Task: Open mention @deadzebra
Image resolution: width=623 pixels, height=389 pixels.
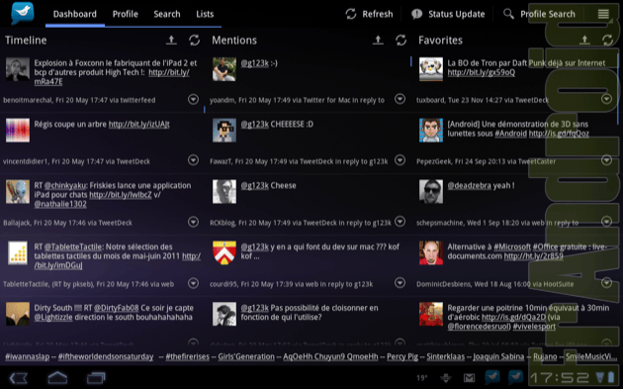Action: (469, 185)
